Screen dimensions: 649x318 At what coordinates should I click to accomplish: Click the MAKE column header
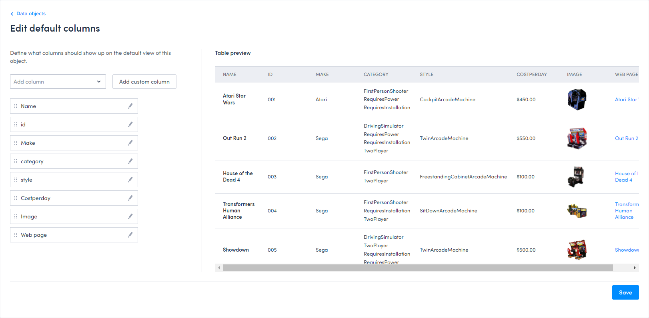322,74
